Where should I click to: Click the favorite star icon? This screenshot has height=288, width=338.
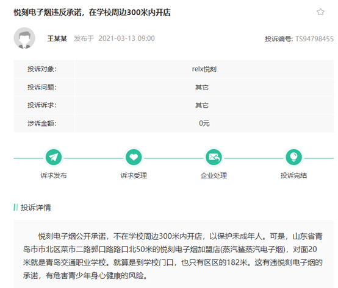(x=320, y=12)
